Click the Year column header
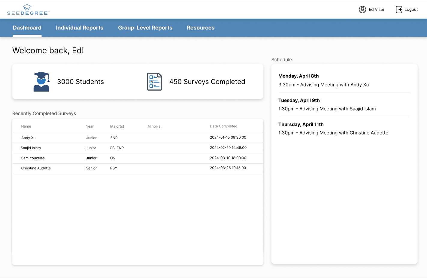 point(90,126)
